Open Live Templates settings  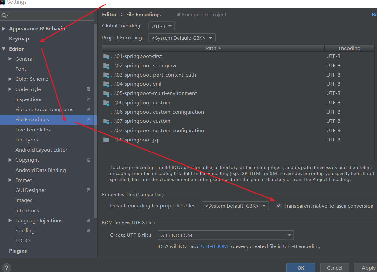[33, 130]
